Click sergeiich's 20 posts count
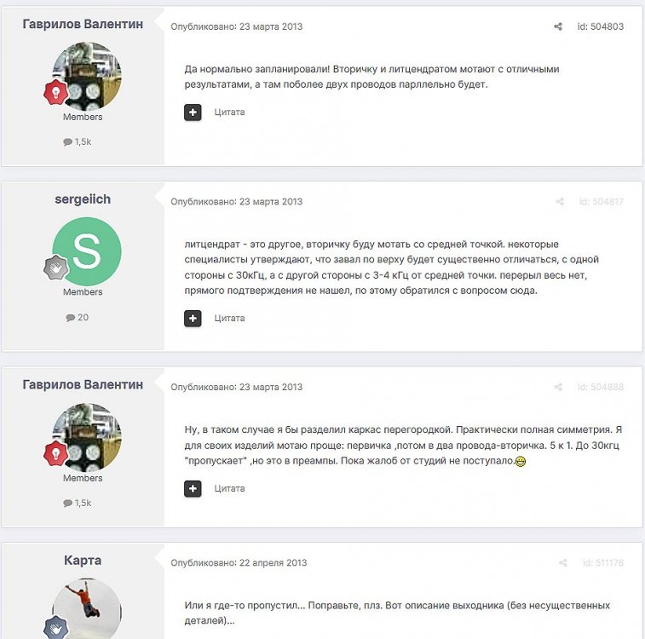The height and width of the screenshot is (639, 645). pos(78,318)
